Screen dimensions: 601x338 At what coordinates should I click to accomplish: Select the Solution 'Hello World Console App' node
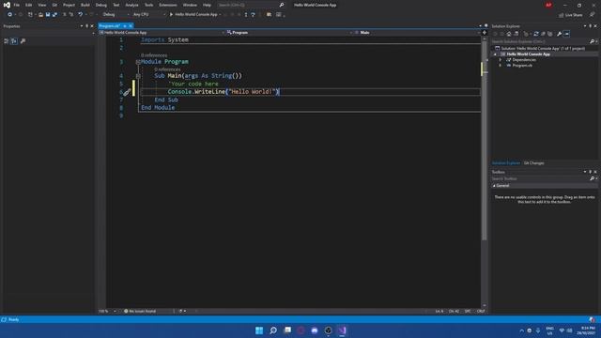pos(540,48)
